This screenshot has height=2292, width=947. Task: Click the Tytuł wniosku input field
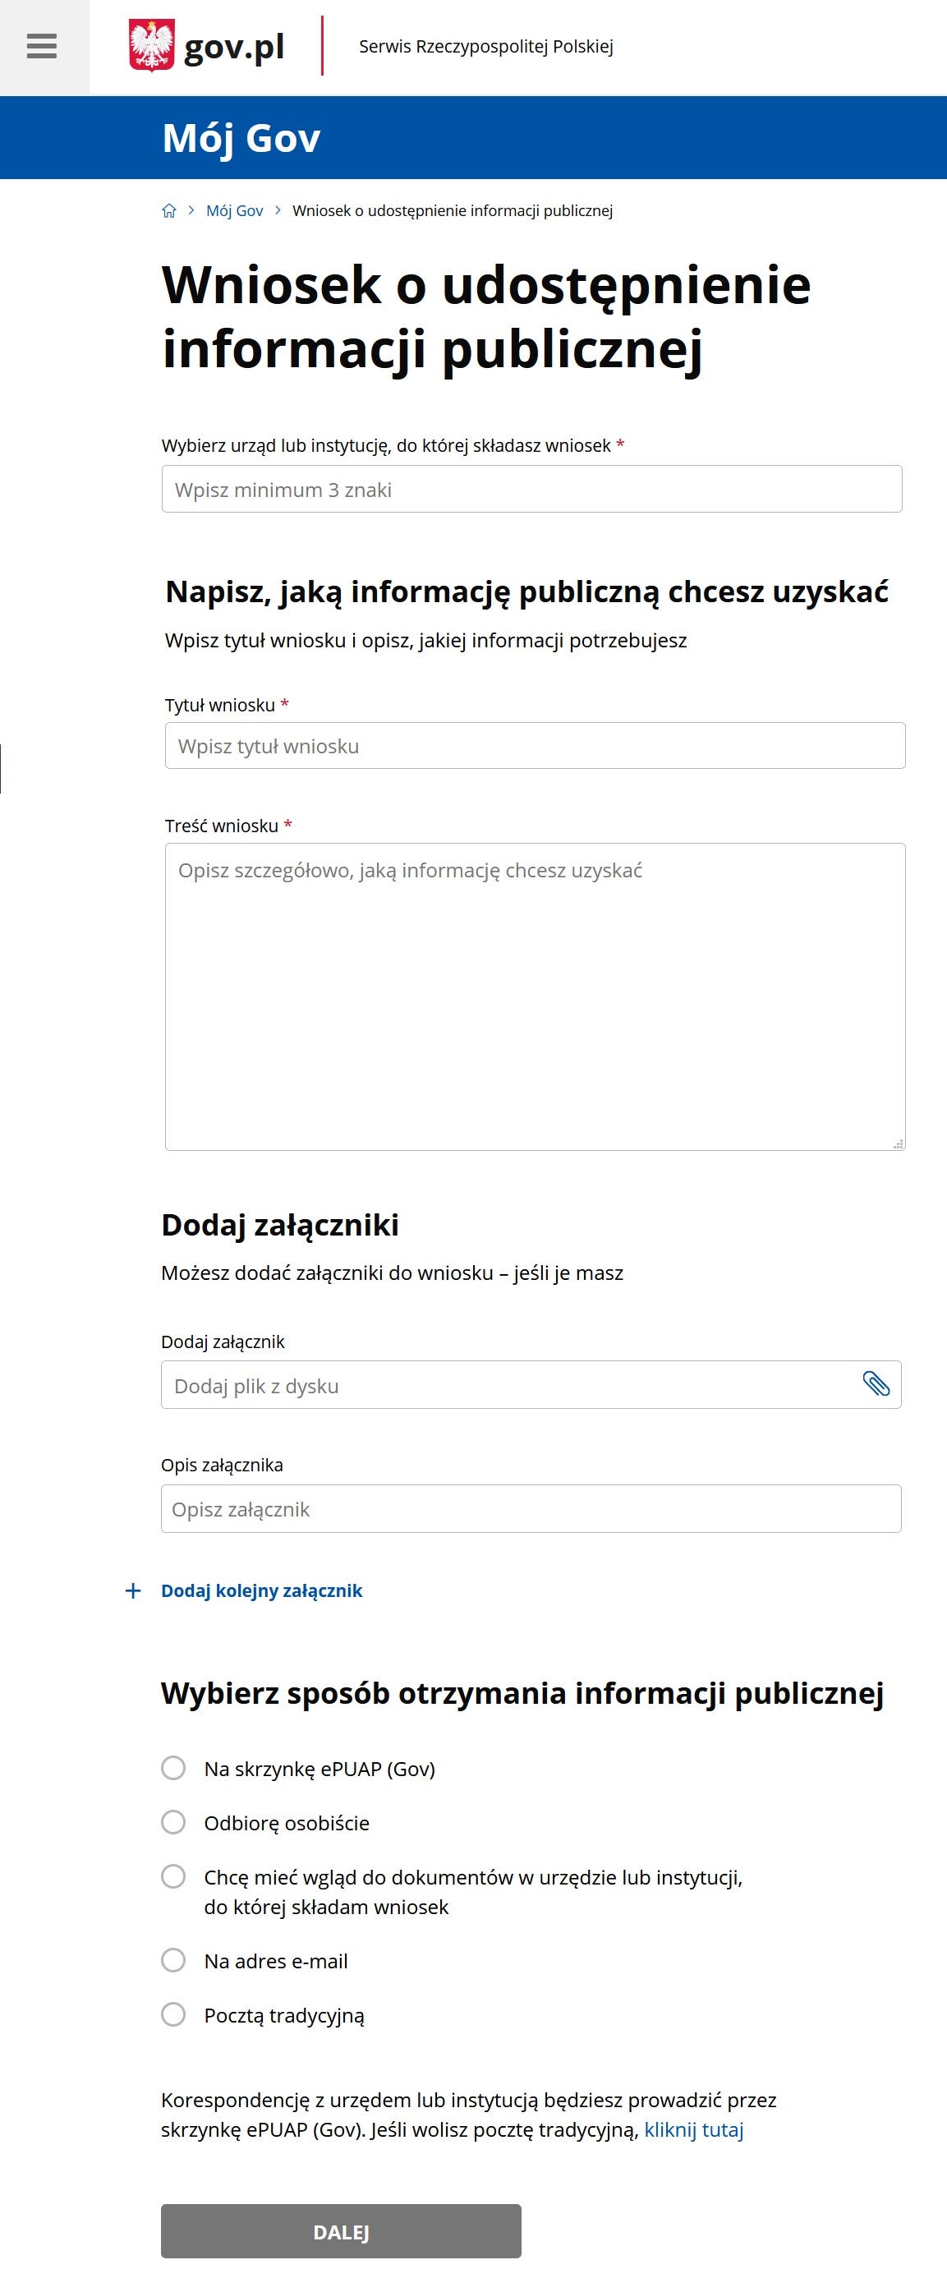pyautogui.click(x=534, y=746)
